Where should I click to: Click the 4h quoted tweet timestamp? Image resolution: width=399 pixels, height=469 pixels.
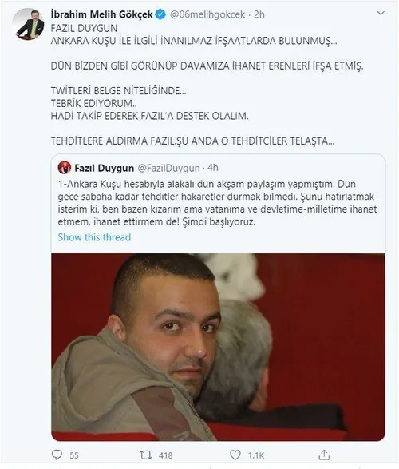click(x=213, y=168)
